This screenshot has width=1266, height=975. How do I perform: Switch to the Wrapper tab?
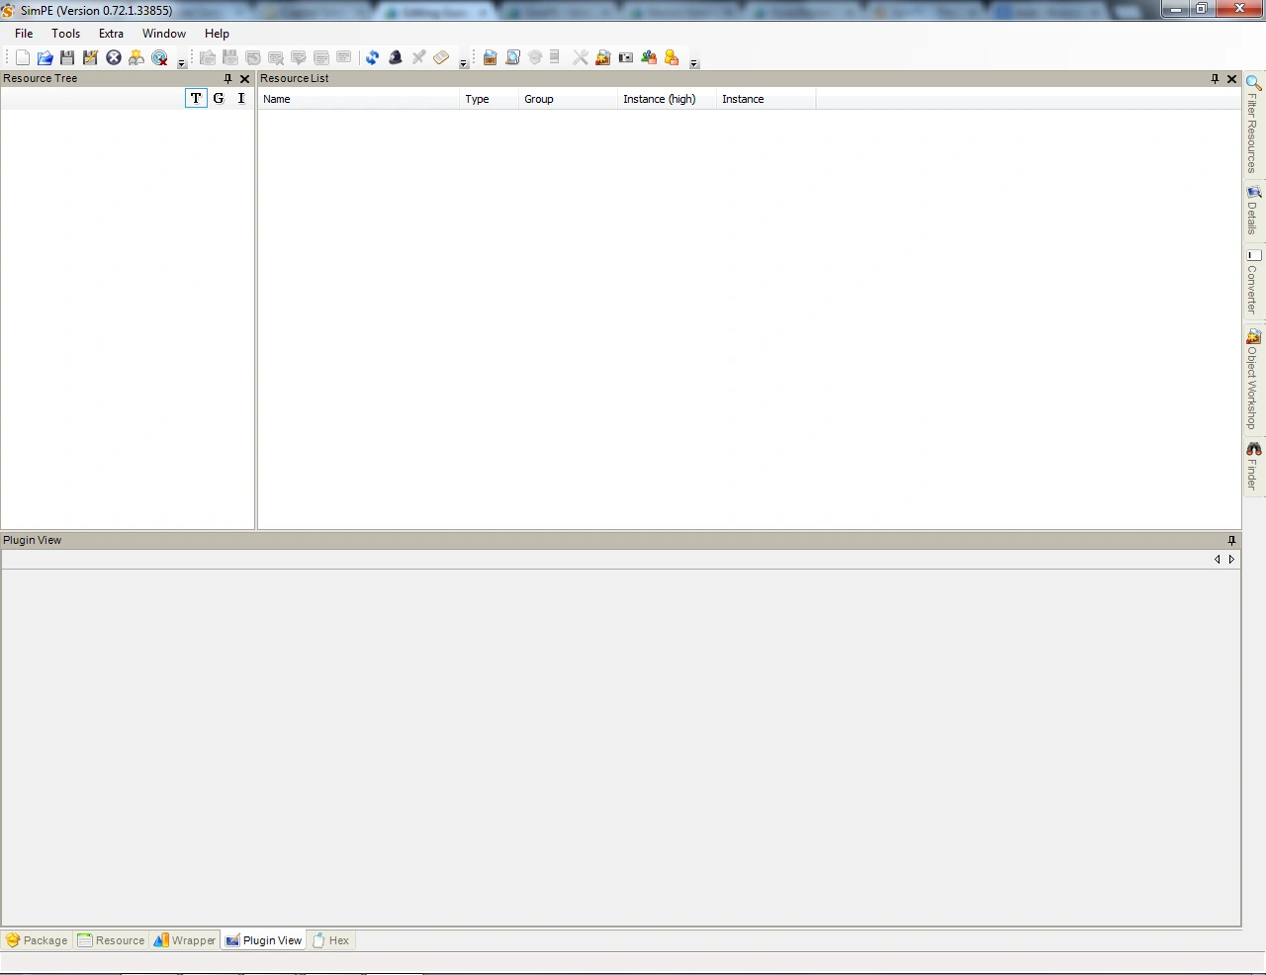click(185, 940)
